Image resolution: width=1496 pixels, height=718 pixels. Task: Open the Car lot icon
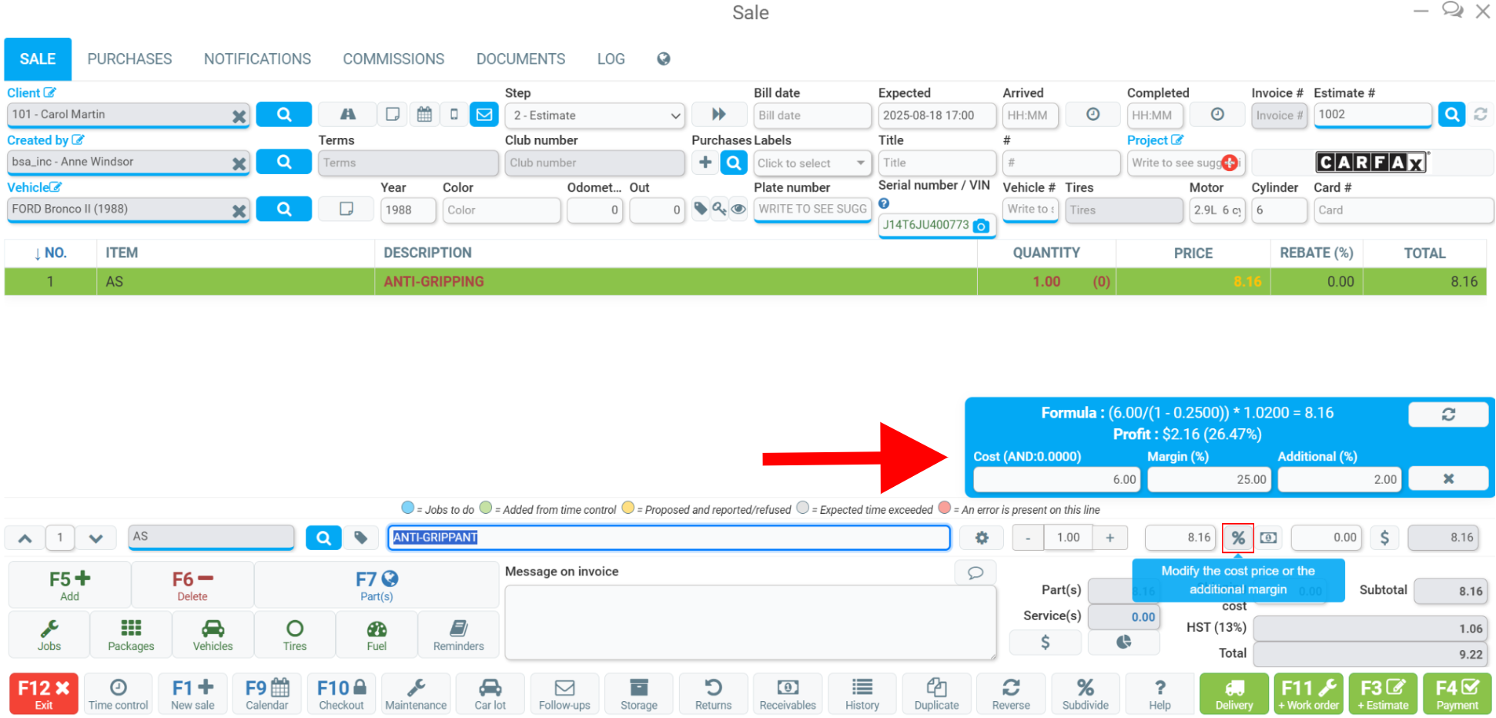coord(490,693)
